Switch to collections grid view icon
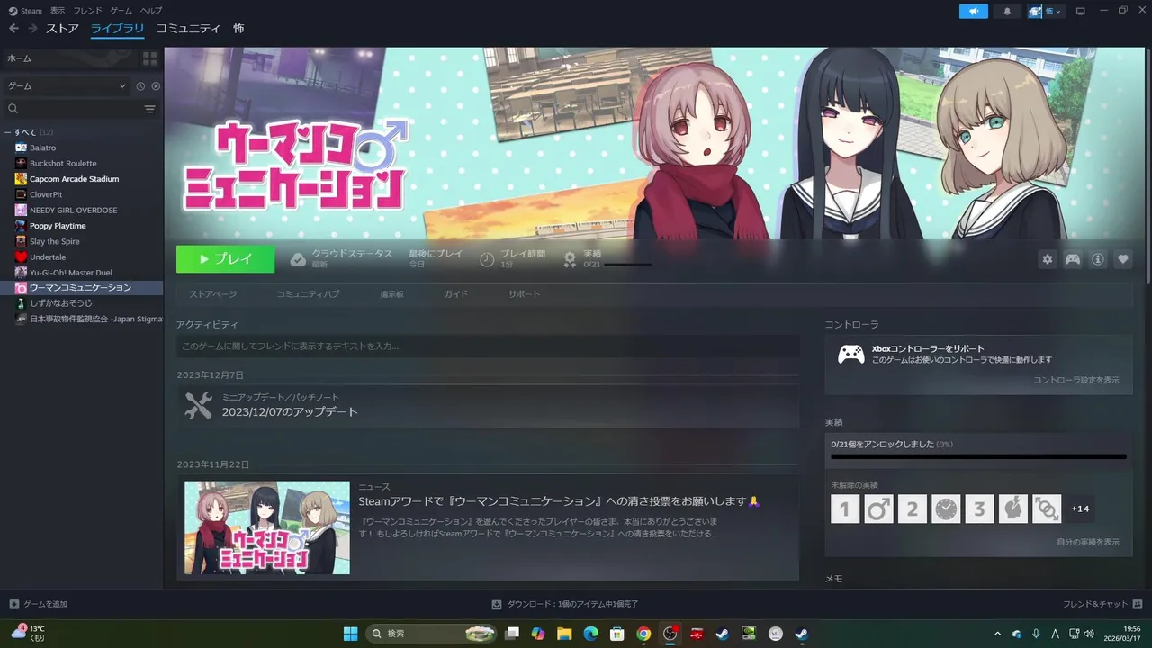The height and width of the screenshot is (648, 1152). [150, 58]
